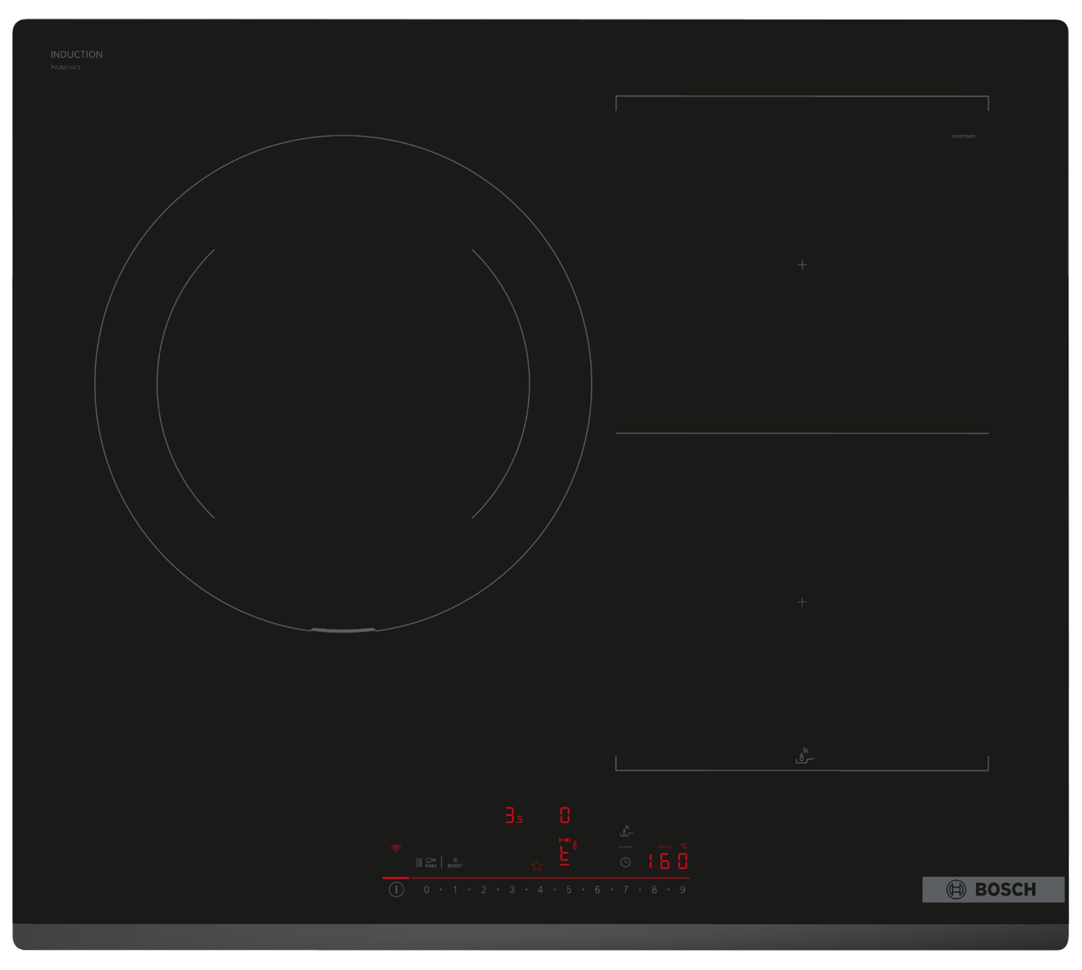Screen dimensions: 1082x970
Task: Touch the wireless pan sensor symbol on flex zone
Action: [802, 756]
